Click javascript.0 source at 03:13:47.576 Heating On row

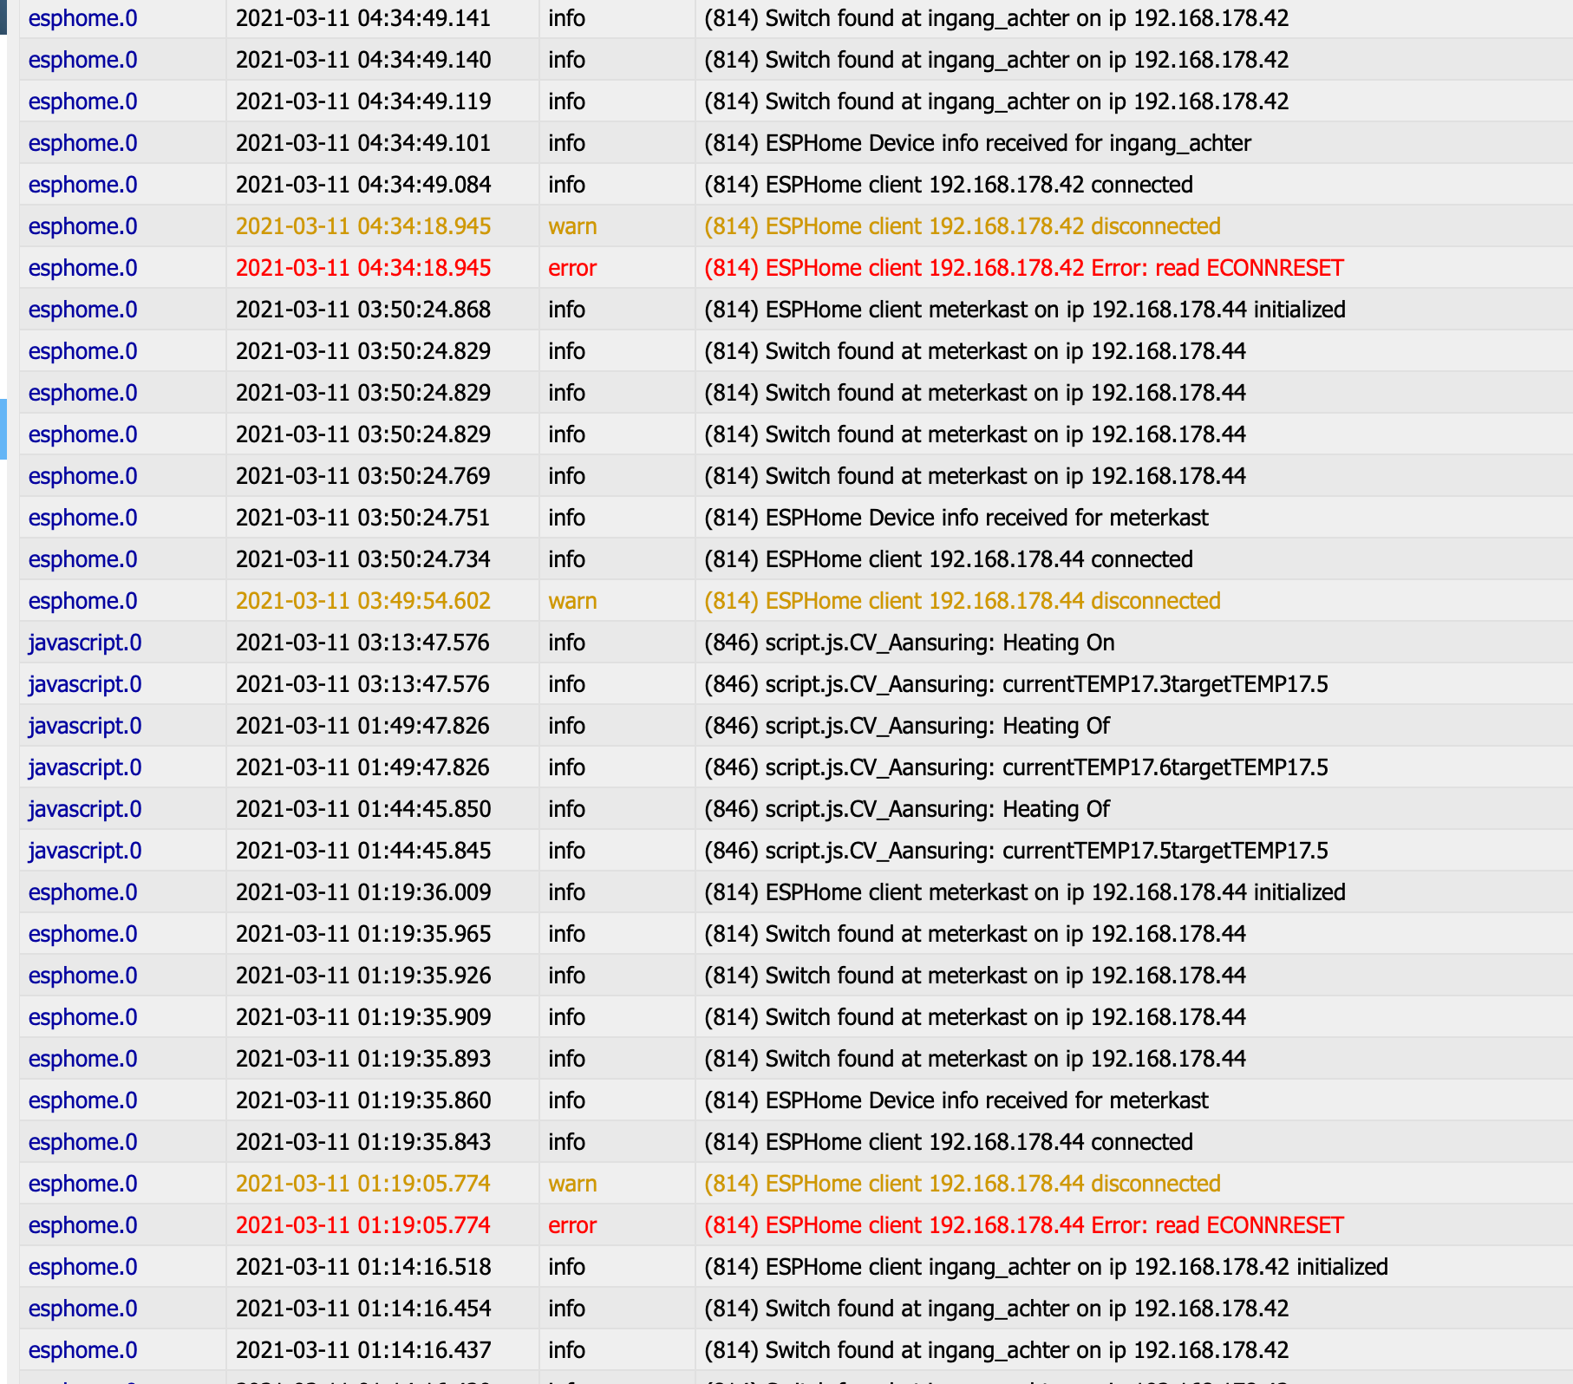[85, 643]
